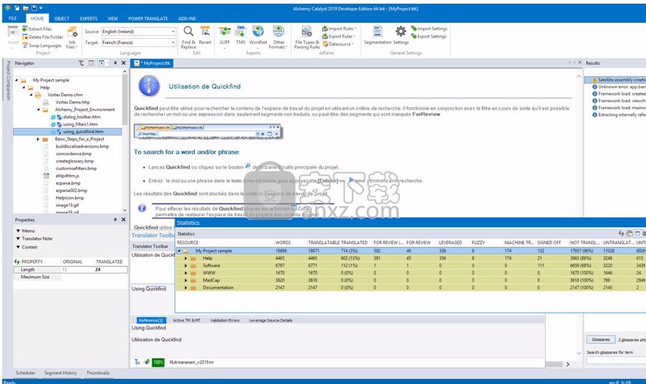Screen dimensions: 646x384
Task: Open File Types & Parsing Rules
Action: pyautogui.click(x=307, y=37)
